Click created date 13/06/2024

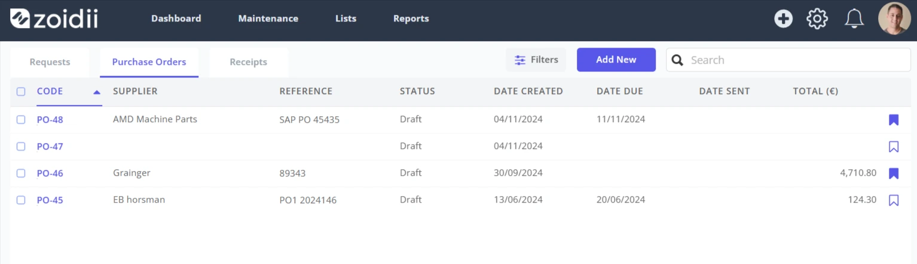point(518,200)
